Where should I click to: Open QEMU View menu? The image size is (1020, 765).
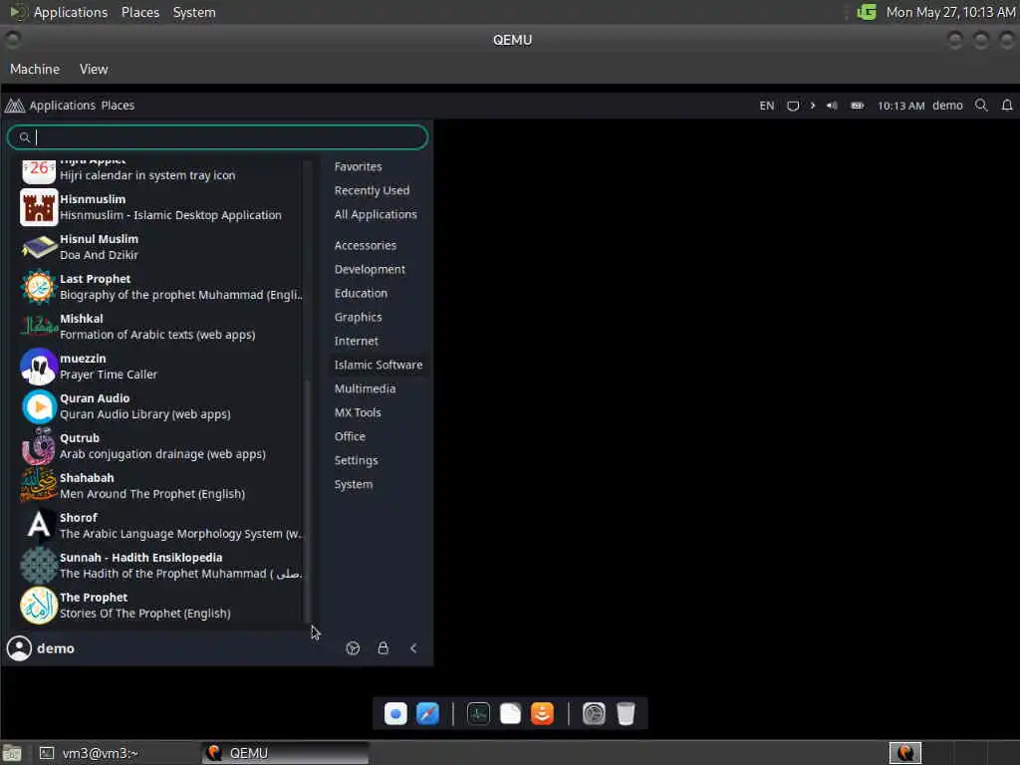pyautogui.click(x=94, y=69)
